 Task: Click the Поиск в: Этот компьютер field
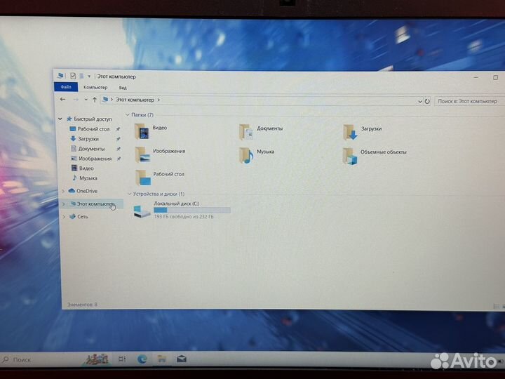pos(470,101)
